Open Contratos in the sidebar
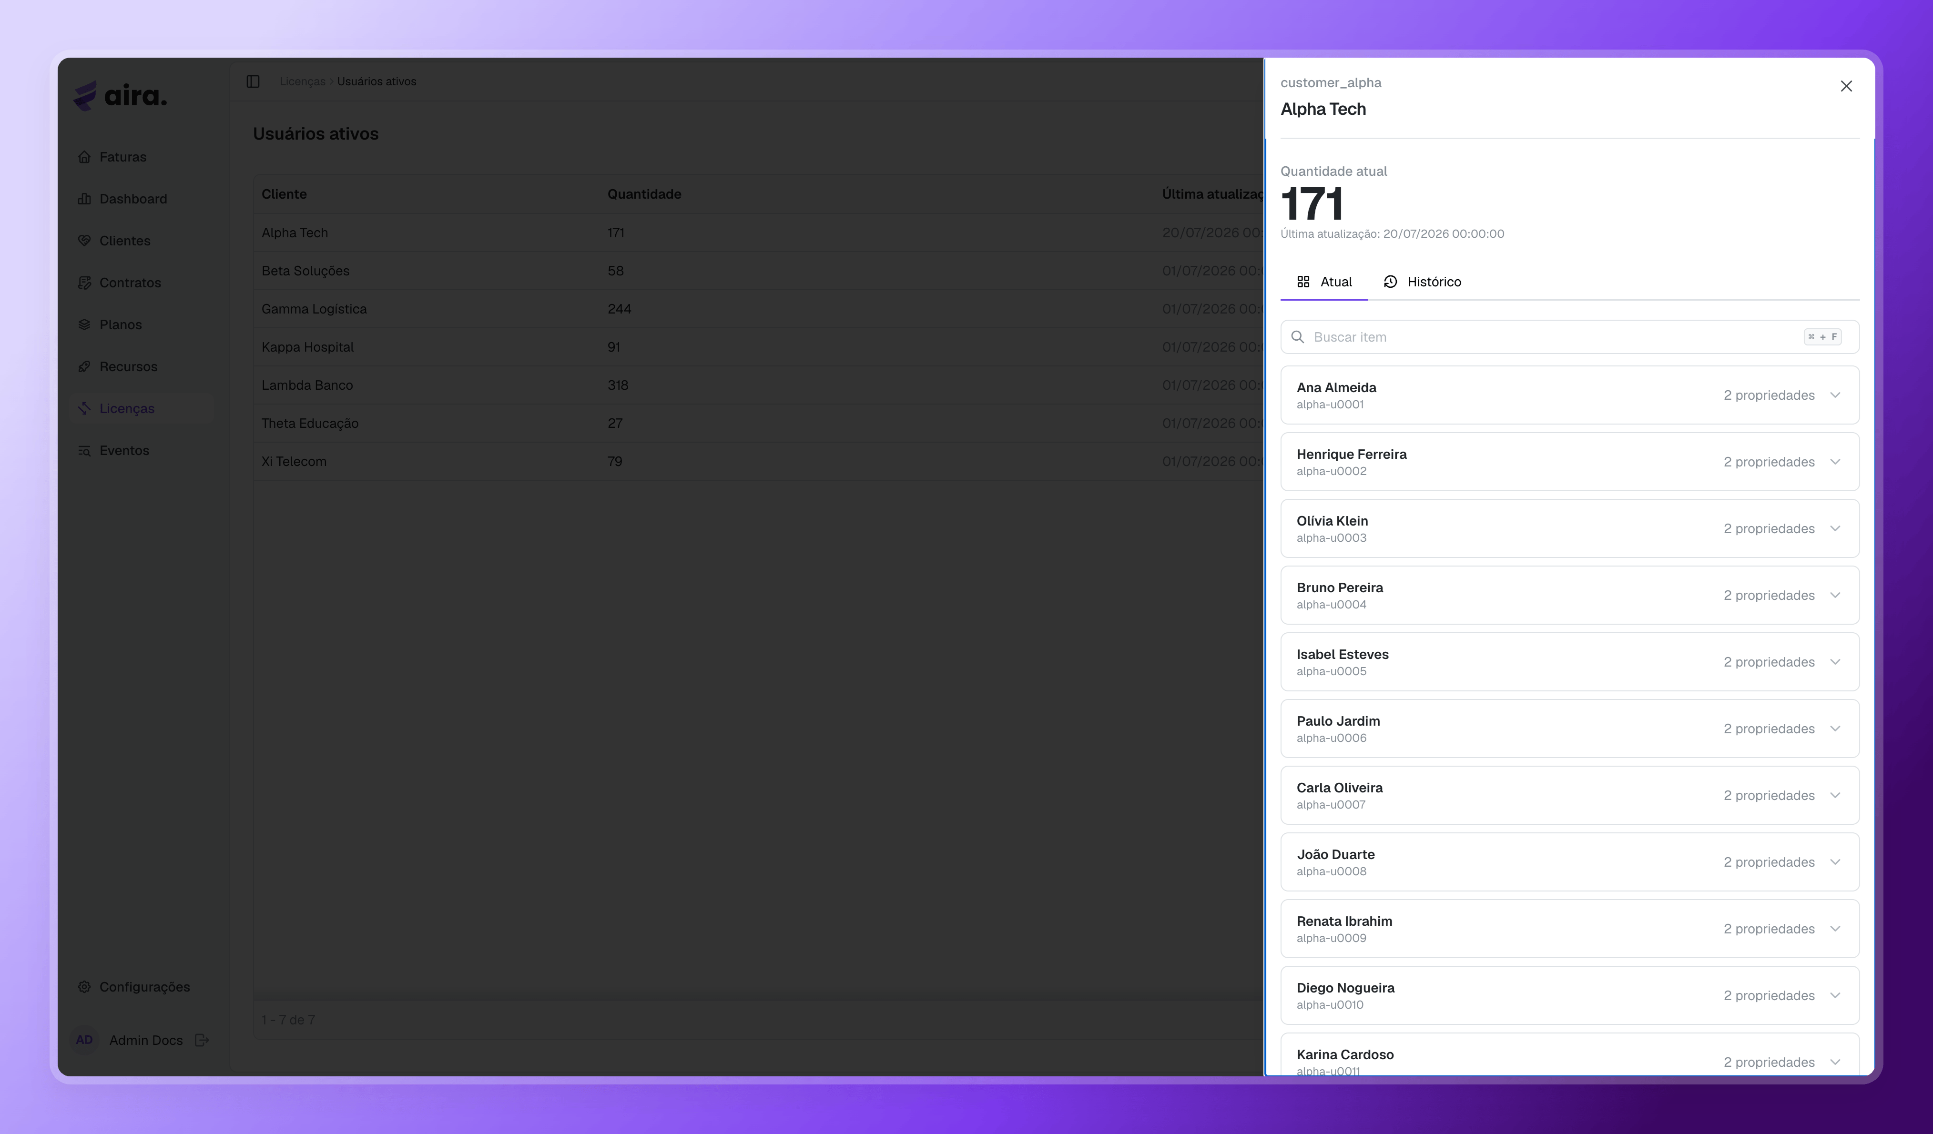The image size is (1933, 1134). tap(142, 283)
